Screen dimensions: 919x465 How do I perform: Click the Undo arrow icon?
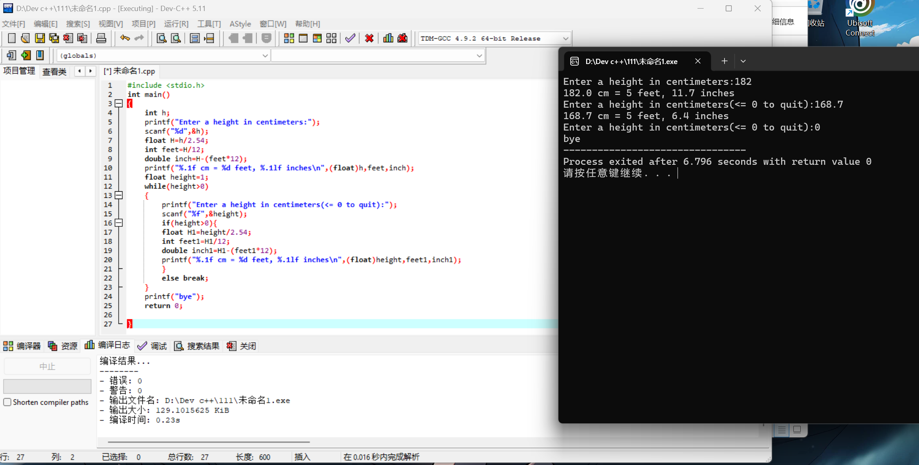(125, 38)
